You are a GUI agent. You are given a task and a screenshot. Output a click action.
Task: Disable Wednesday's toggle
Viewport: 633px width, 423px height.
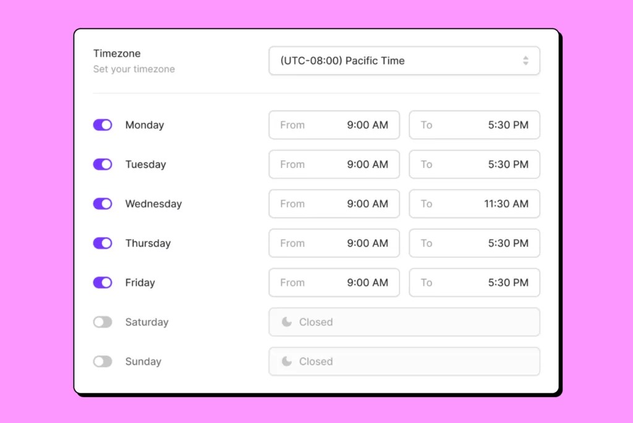pyautogui.click(x=102, y=204)
